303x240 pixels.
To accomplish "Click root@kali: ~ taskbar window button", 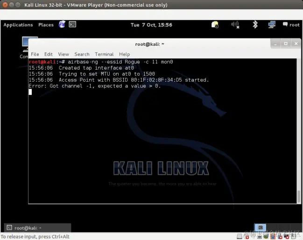I will coord(37,228).
